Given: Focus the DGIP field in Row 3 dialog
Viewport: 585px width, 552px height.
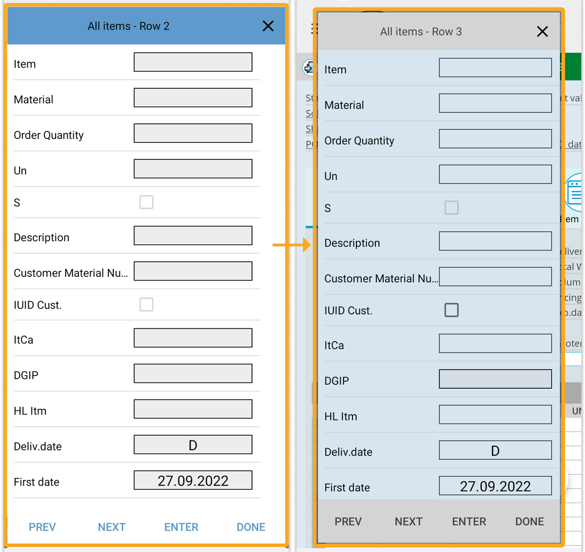Looking at the screenshot, I should (495, 379).
